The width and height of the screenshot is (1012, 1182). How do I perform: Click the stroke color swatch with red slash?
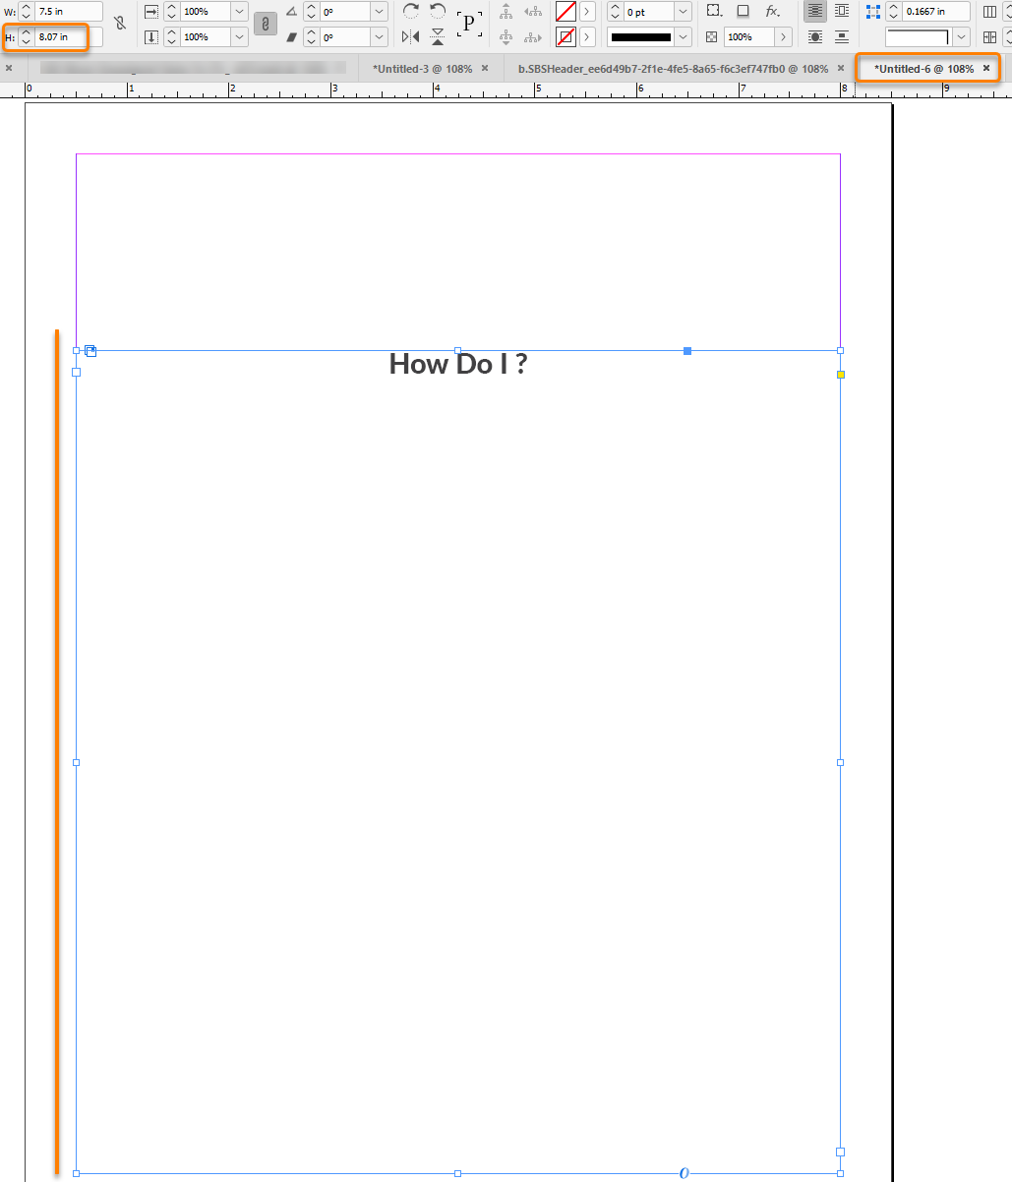click(564, 36)
